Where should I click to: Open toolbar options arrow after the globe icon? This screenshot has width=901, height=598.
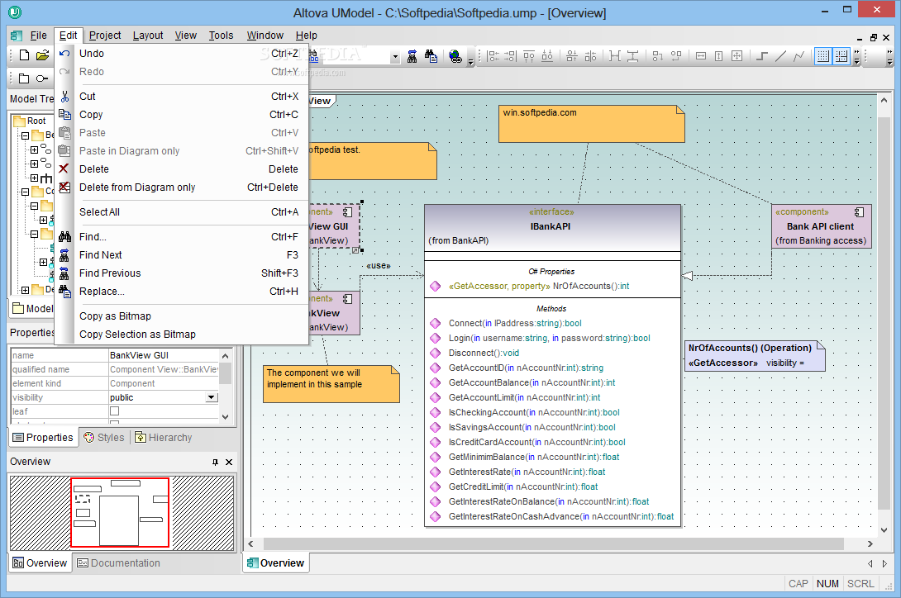tap(470, 61)
